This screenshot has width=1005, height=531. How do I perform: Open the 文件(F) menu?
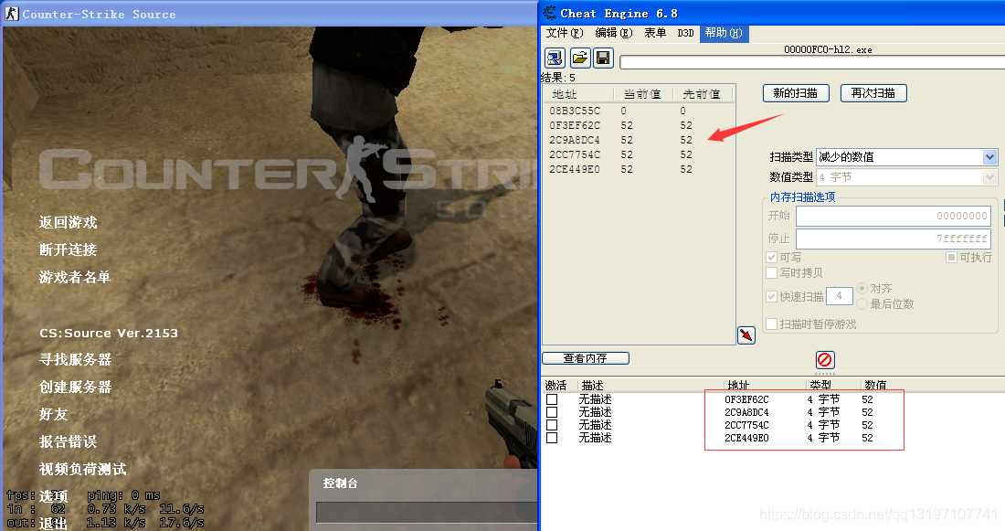click(x=564, y=33)
